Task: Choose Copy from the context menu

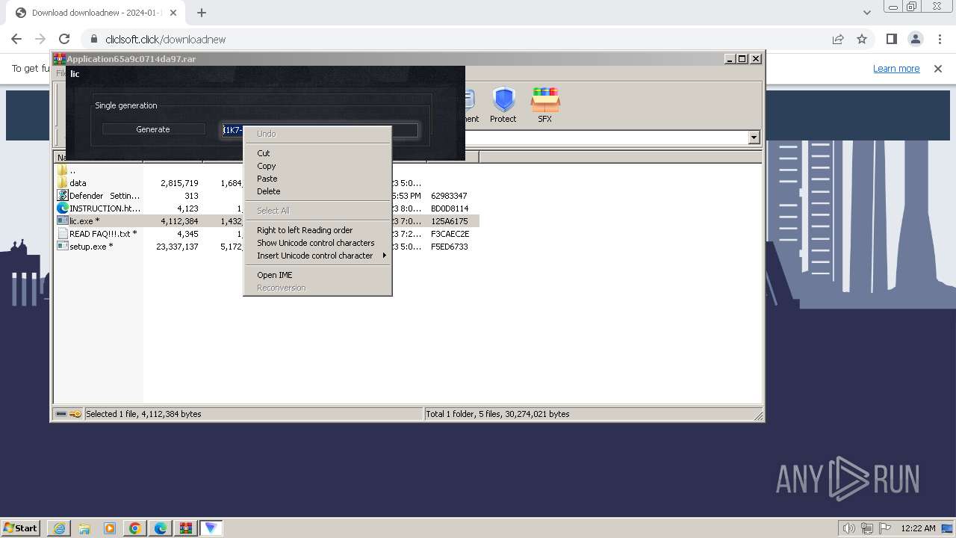Action: click(x=317, y=166)
